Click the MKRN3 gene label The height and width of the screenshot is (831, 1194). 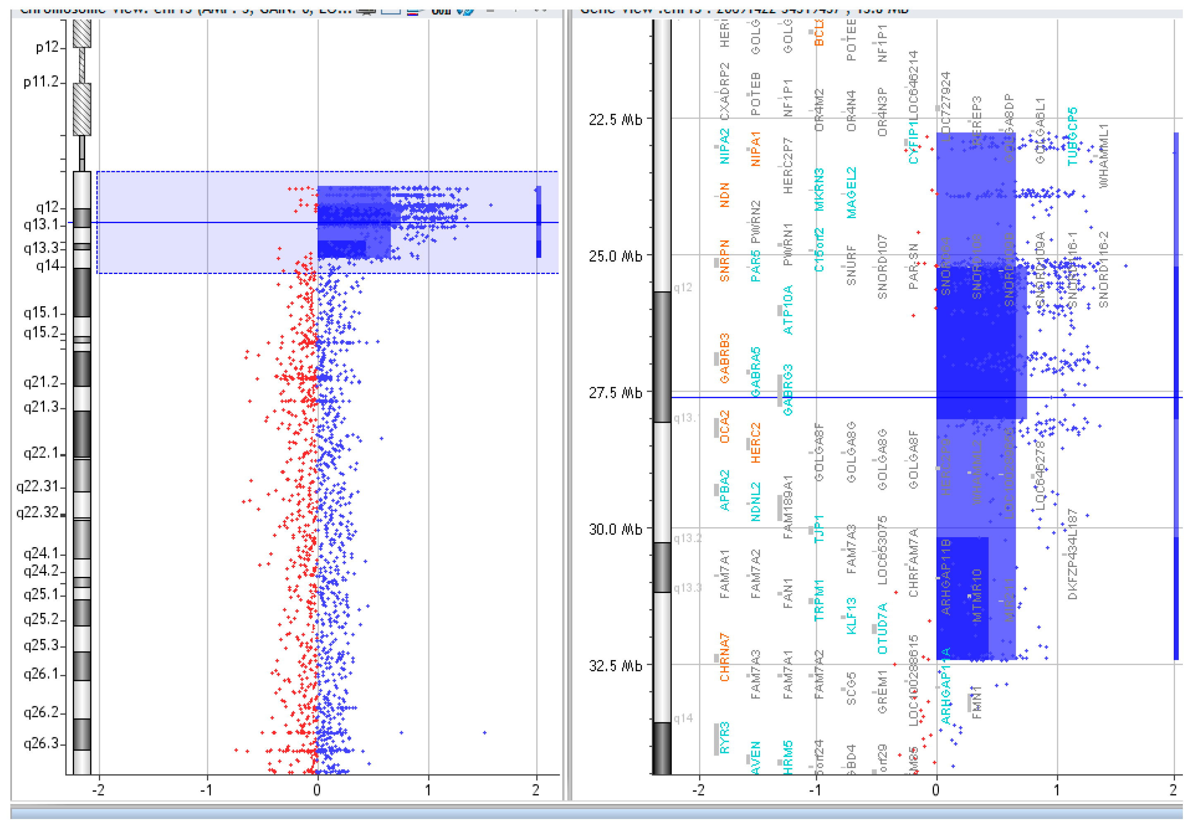click(819, 189)
